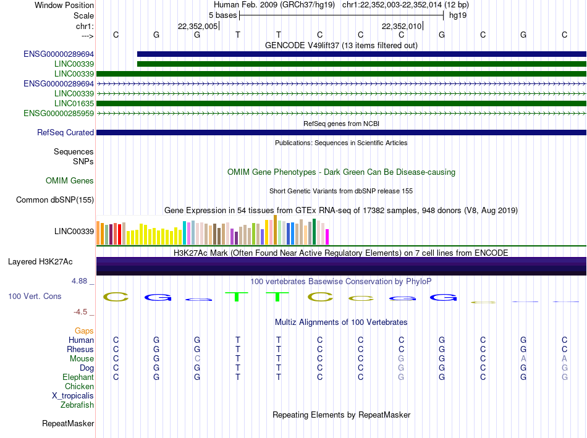Select the purple H3K27Ac signal band
This screenshot has width=587, height=438.
point(341,266)
